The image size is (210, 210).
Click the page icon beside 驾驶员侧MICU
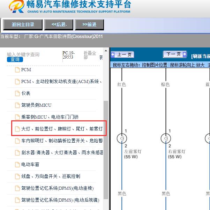[17, 105]
